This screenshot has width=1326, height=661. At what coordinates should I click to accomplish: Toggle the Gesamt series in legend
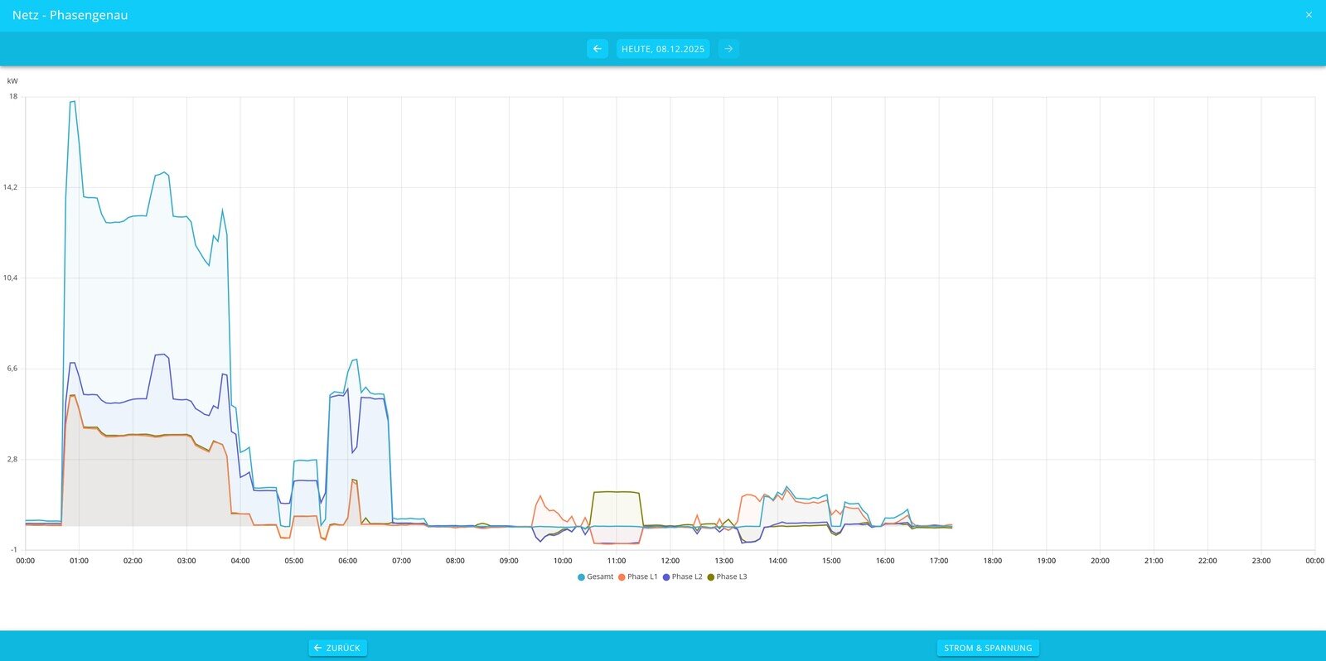pyautogui.click(x=596, y=577)
